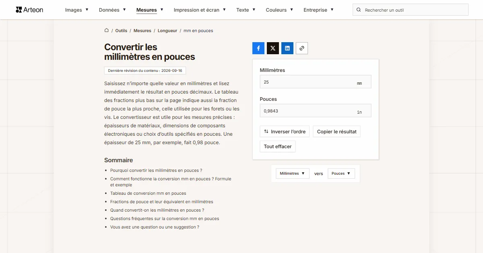Click the Arteon logo
Image resolution: width=483 pixels, height=253 pixels.
(x=29, y=10)
